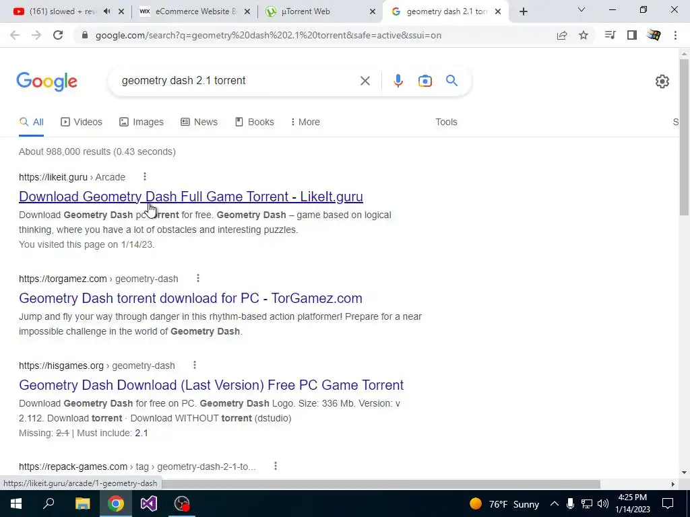
Task: Close the YouTube tab
Action: point(121,11)
